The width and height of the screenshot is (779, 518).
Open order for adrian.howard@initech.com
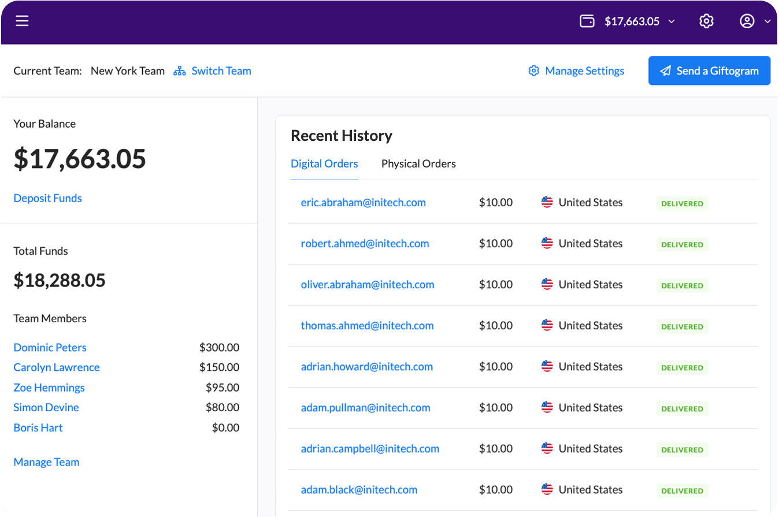[x=366, y=366]
